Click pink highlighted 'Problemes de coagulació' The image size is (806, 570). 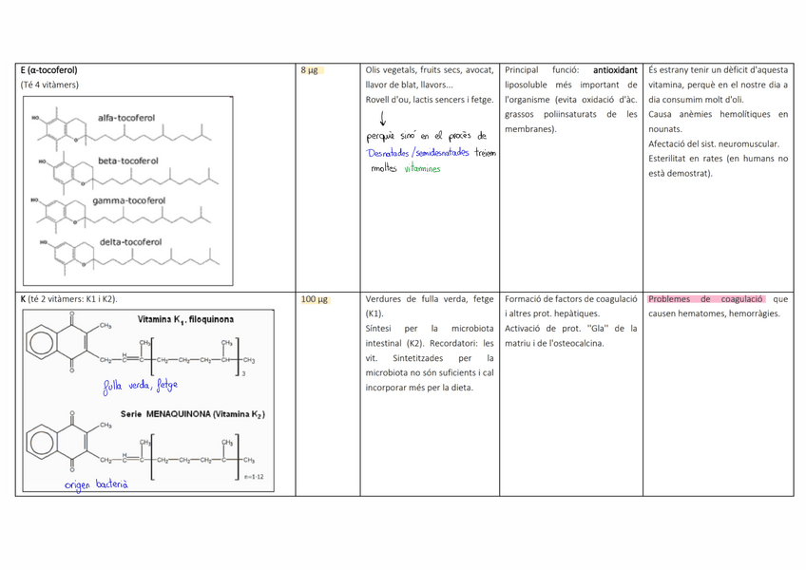(x=706, y=299)
